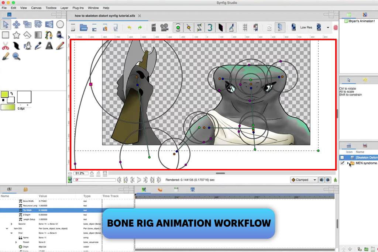Open the Layer menu

click(64, 8)
